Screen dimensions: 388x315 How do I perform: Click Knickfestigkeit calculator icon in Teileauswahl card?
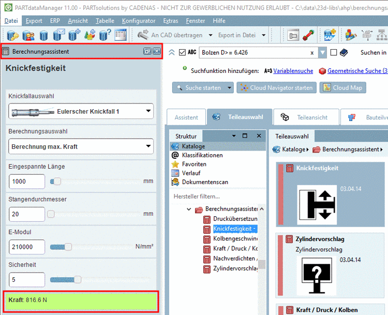[290, 168]
